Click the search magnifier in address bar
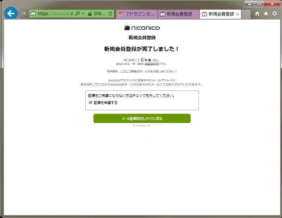 [78, 13]
